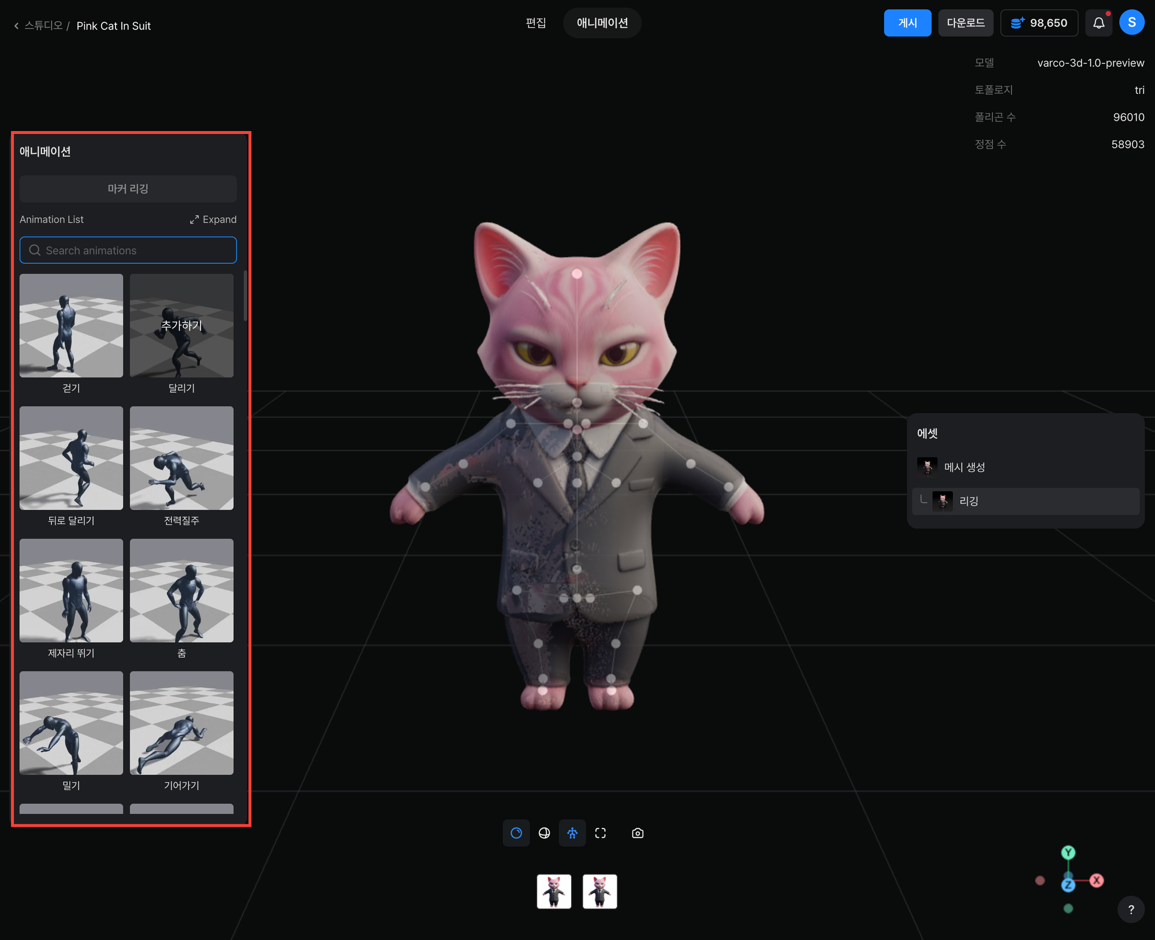Toggle the skeleton rig visibility icon

(572, 833)
